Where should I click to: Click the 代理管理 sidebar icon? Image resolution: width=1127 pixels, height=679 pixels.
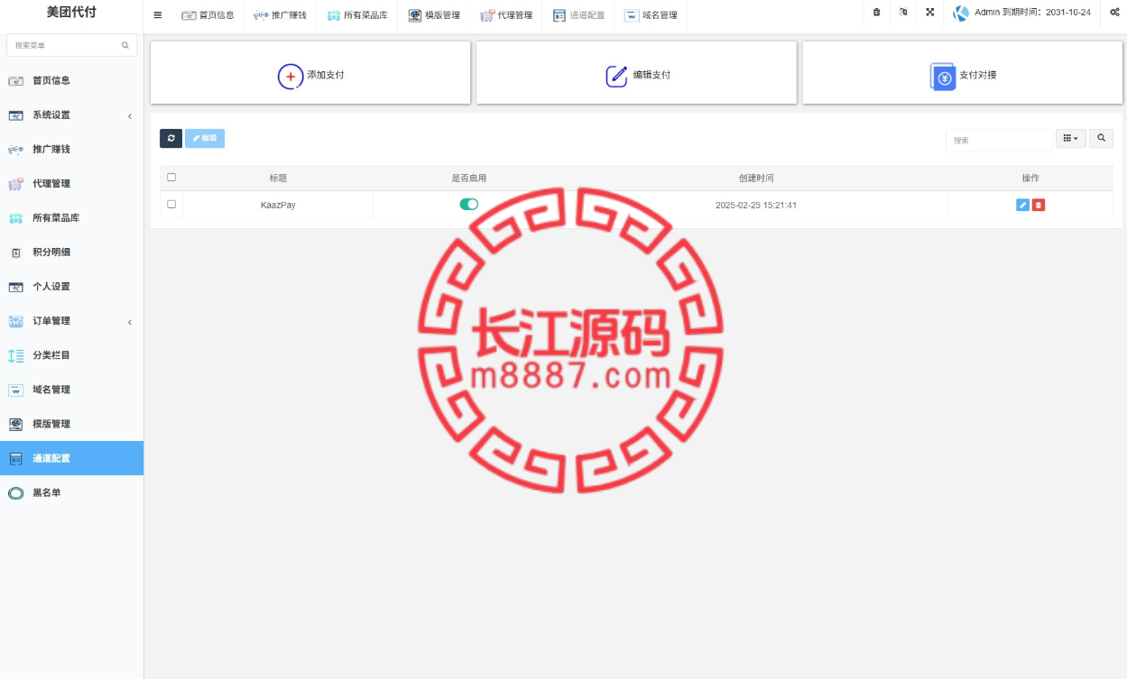coord(15,184)
